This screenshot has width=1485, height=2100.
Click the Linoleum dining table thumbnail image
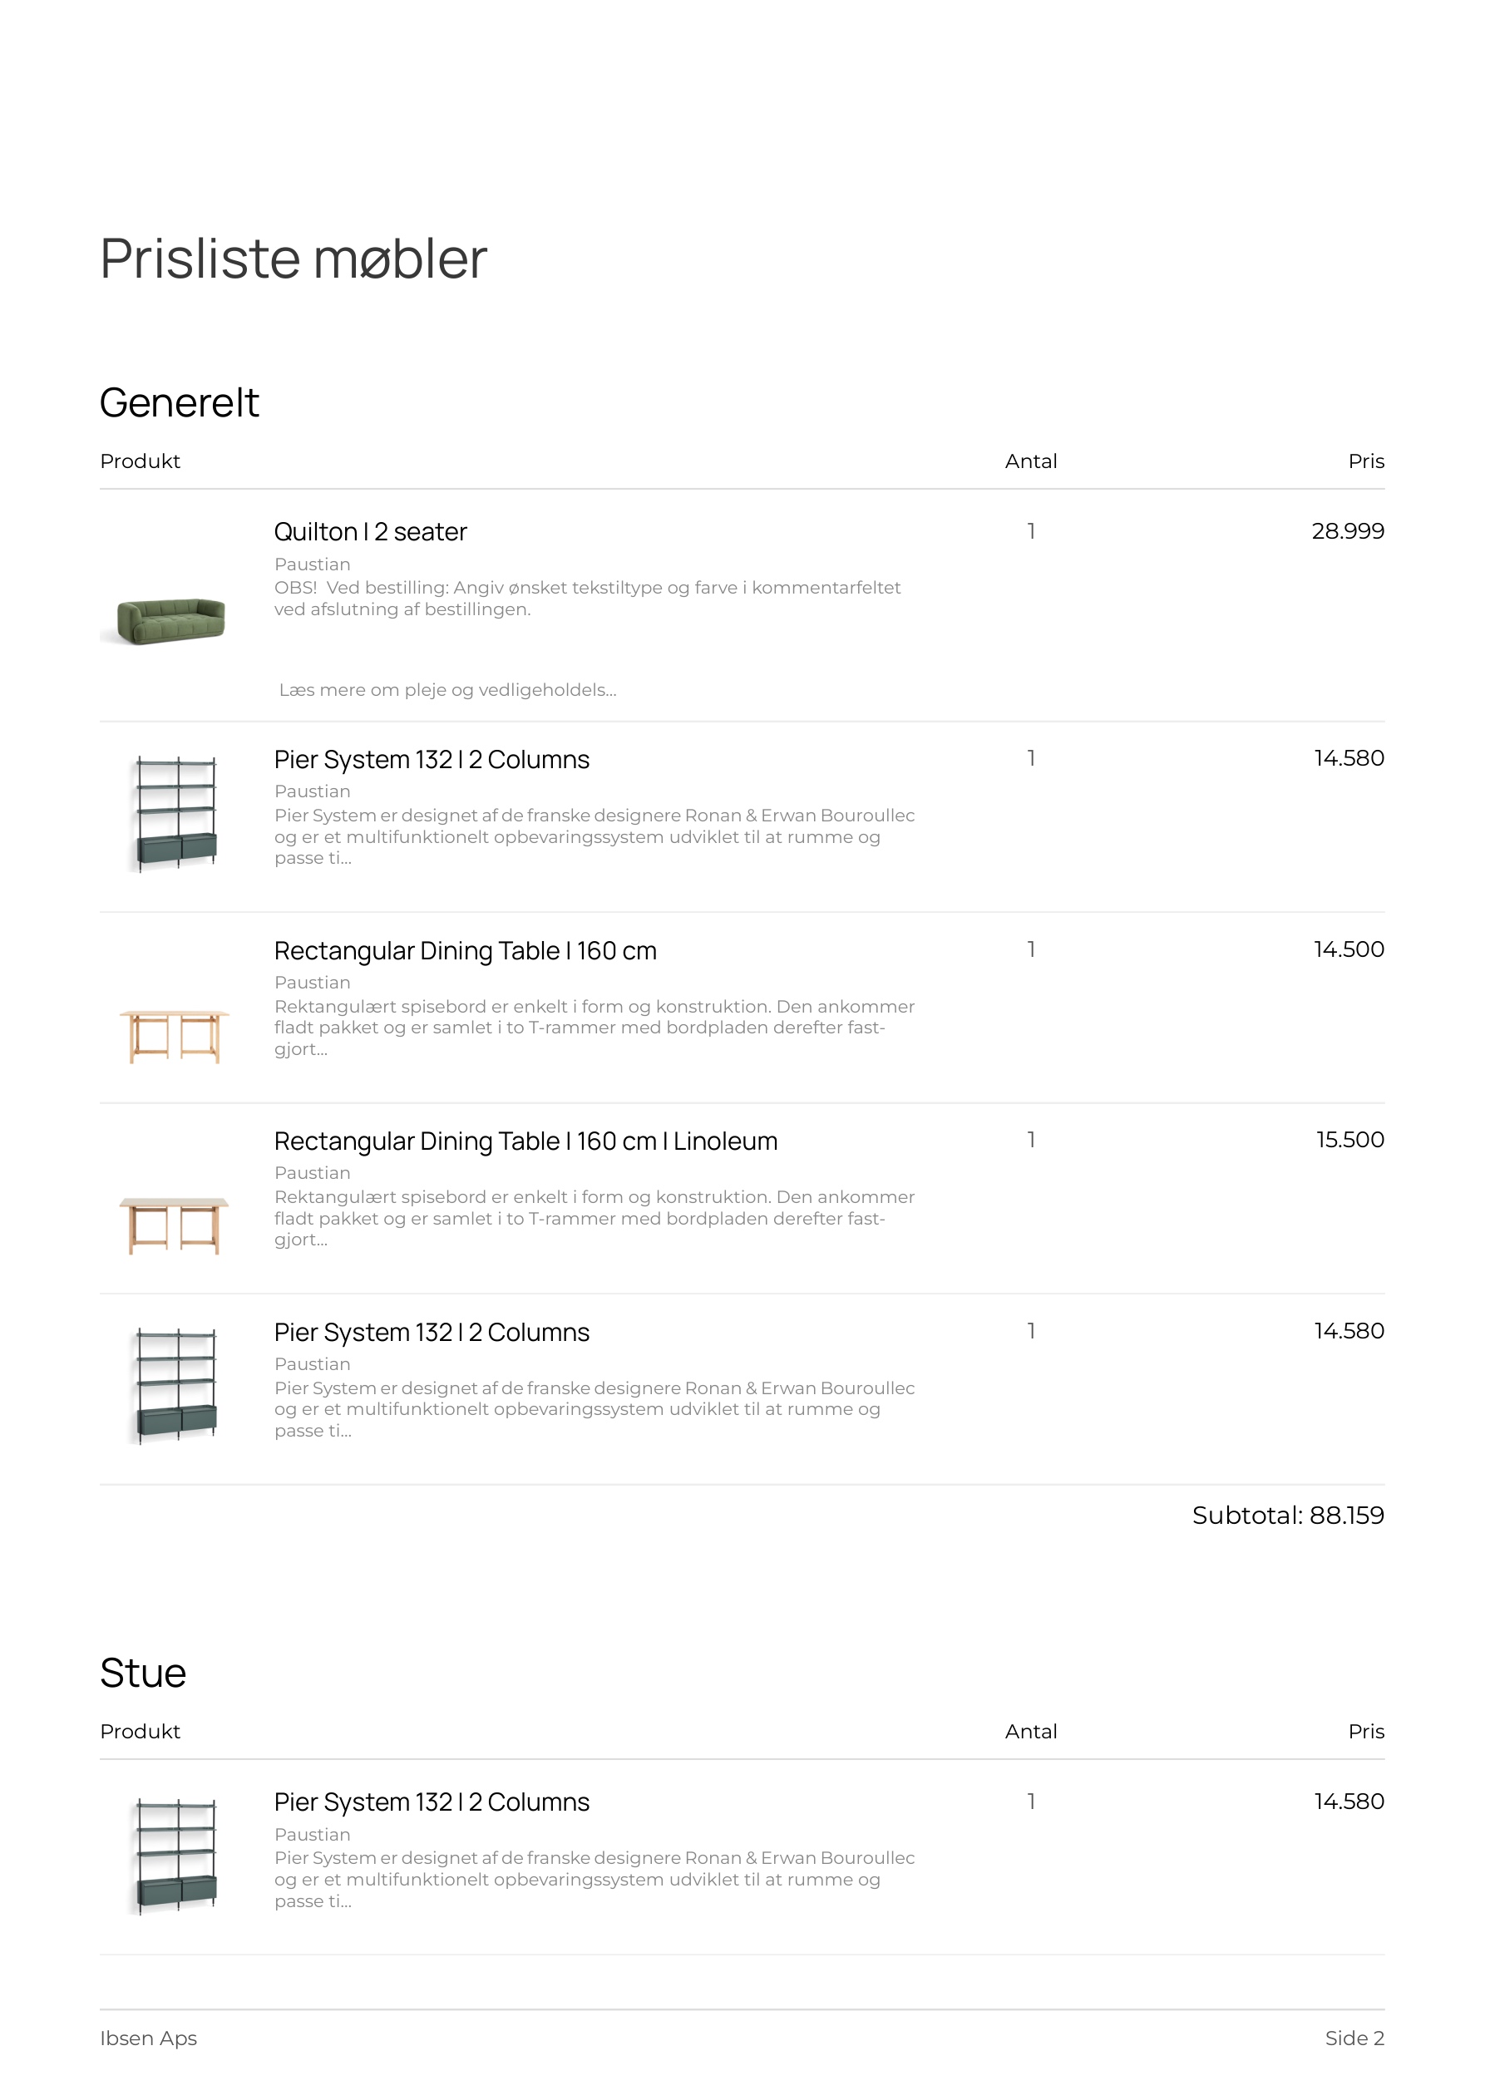tap(174, 1225)
